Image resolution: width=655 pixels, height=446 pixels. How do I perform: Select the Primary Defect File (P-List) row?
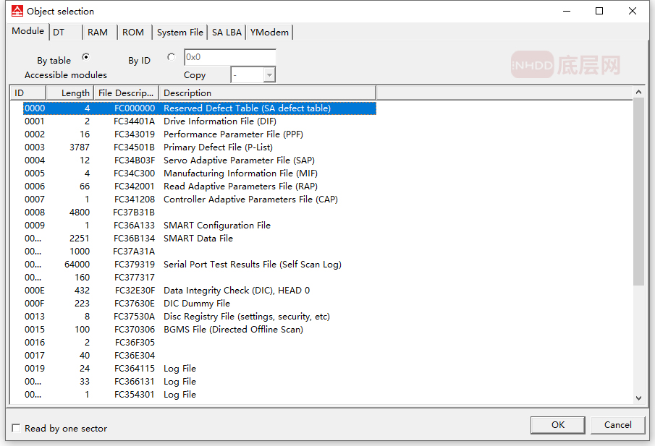218,147
